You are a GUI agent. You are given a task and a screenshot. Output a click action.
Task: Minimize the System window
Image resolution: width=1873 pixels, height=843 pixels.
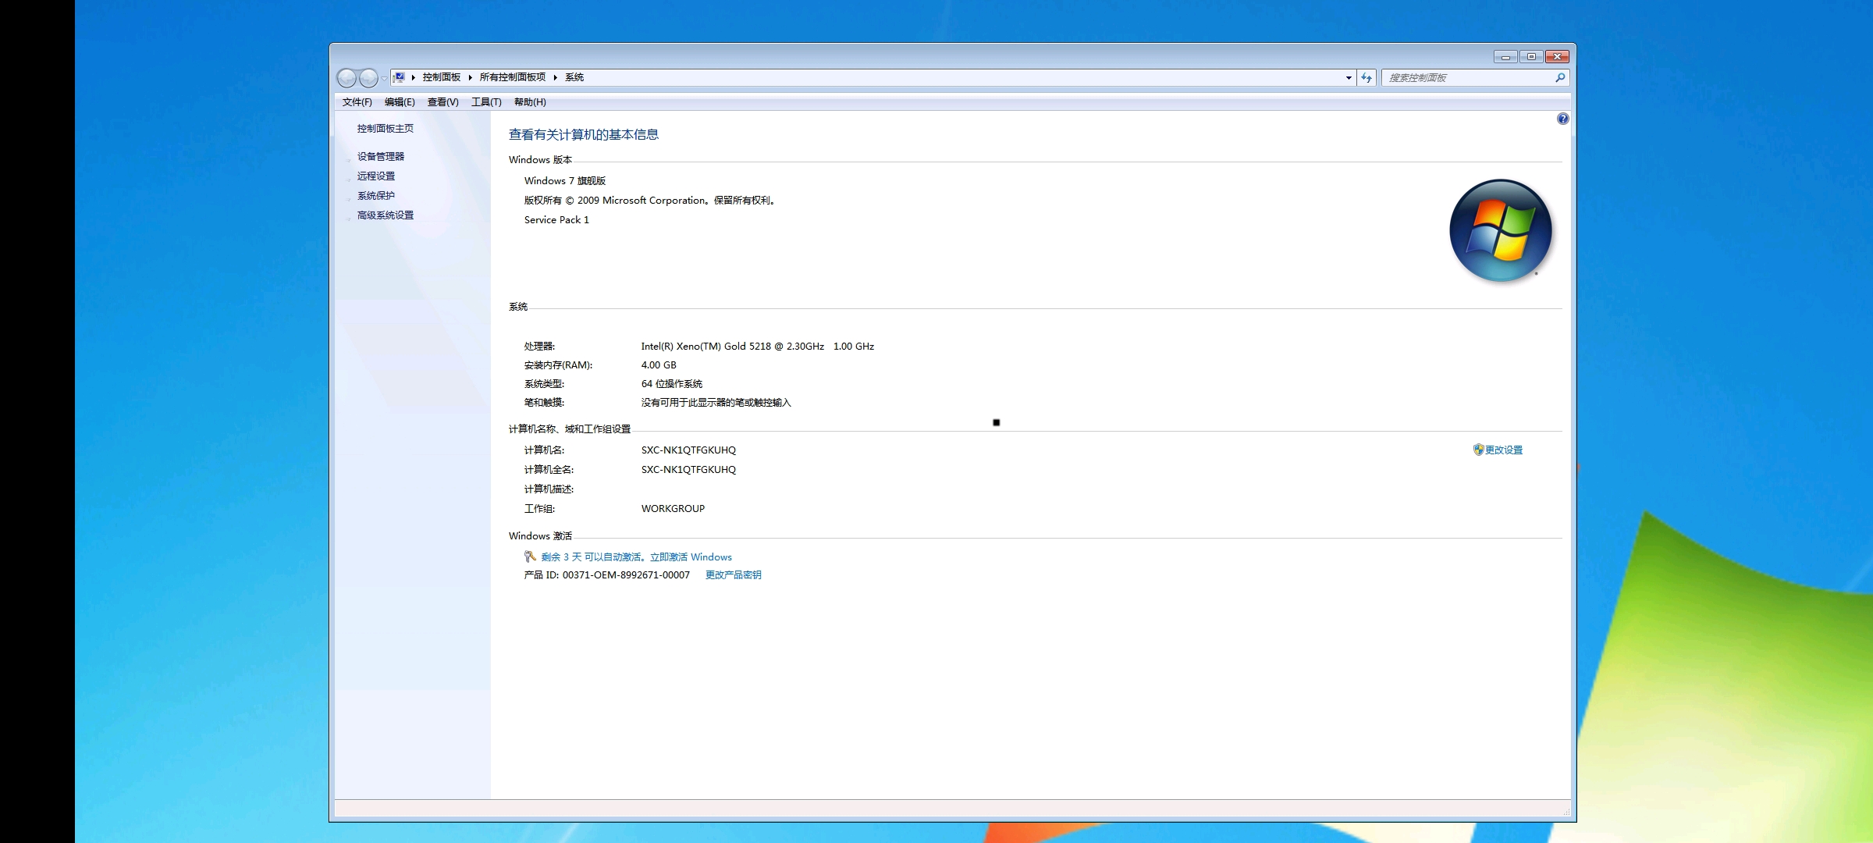click(x=1505, y=56)
